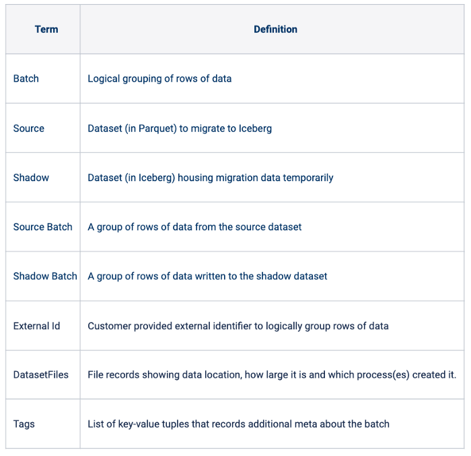Image resolution: width=471 pixels, height=456 pixels.
Task: Click the 'File records showing data location' definition
Action: (272, 374)
